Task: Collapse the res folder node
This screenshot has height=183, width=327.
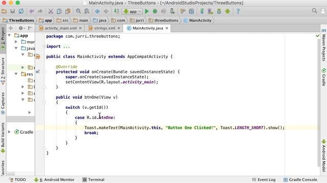Action: [16, 74]
